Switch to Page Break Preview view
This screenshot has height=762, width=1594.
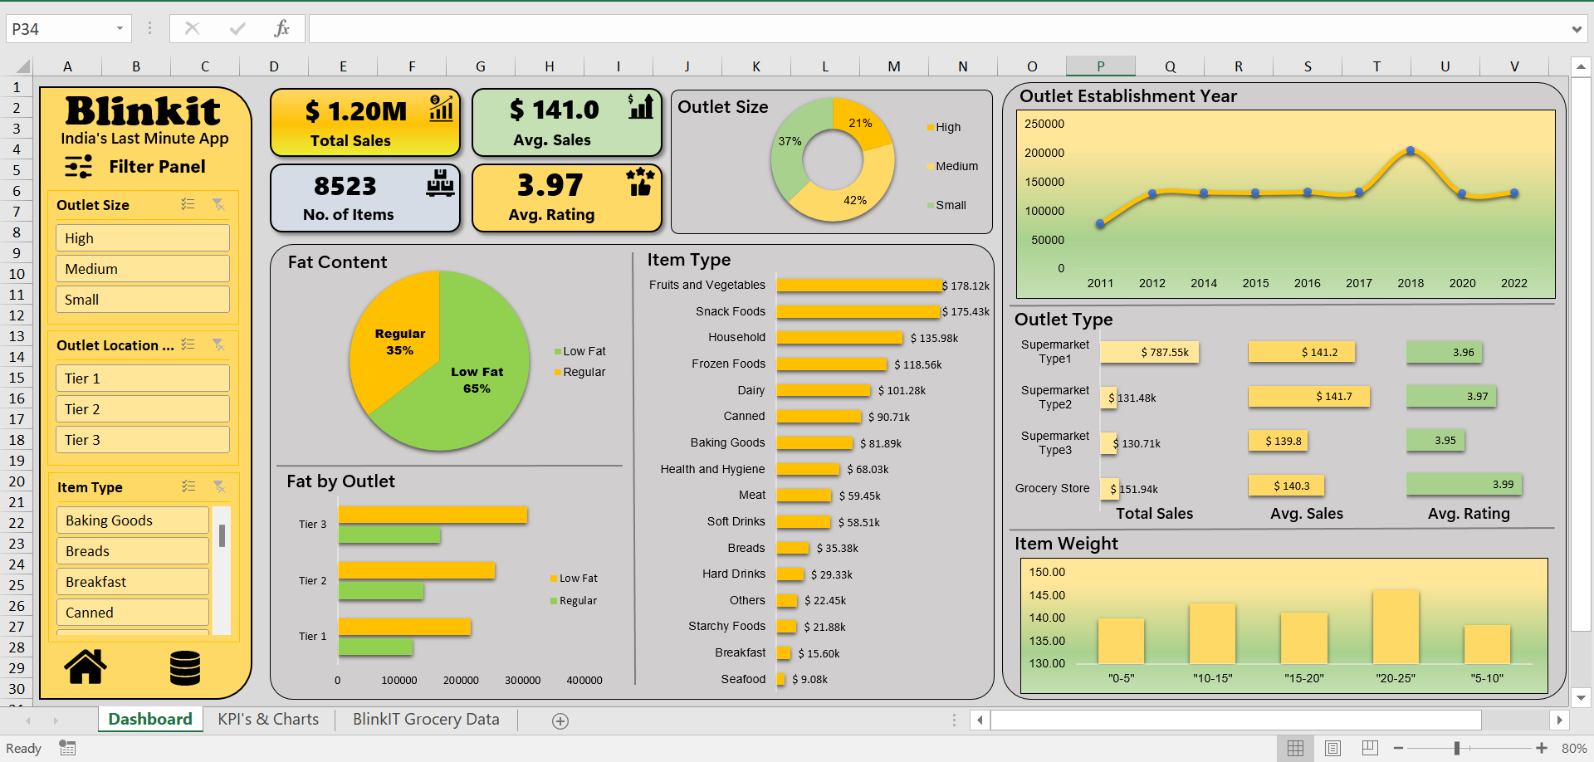click(1370, 748)
